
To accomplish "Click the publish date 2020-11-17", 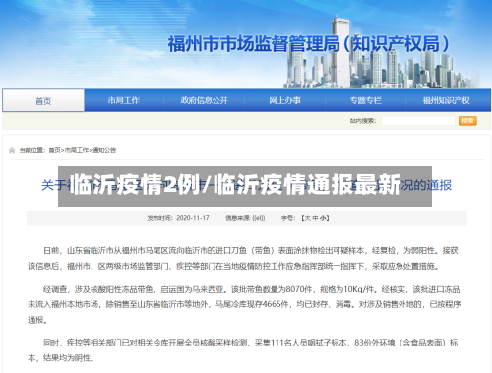I will point(193,218).
